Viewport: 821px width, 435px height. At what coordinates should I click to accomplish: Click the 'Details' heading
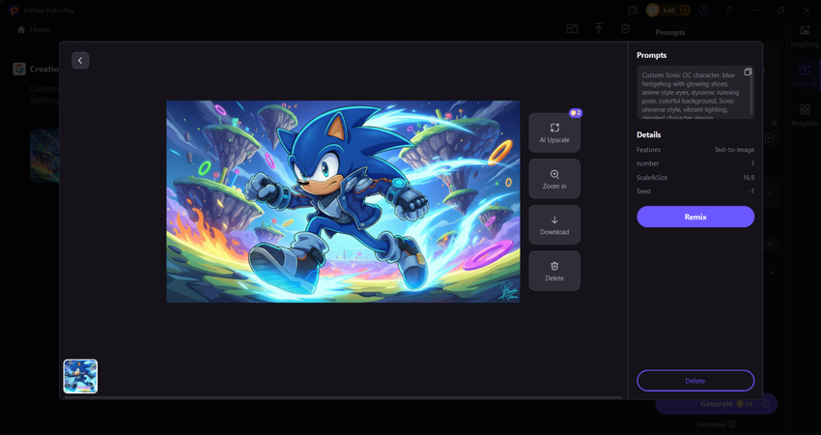(x=649, y=134)
